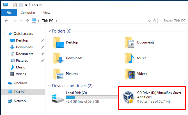Open the Music folder icon
Screen dimensions: 188x115
tap(130, 58)
